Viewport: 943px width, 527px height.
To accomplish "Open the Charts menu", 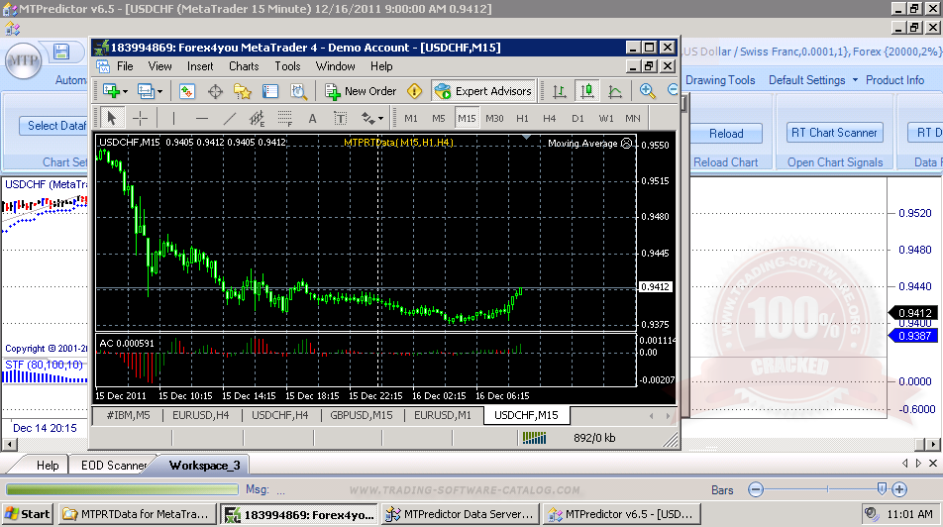I will pyautogui.click(x=244, y=66).
